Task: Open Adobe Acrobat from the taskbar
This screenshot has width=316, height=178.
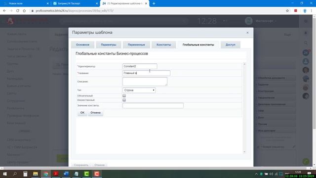Action: click(56, 174)
